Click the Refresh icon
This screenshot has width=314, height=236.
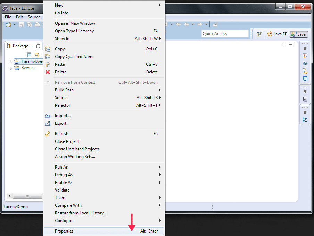tap(48, 134)
